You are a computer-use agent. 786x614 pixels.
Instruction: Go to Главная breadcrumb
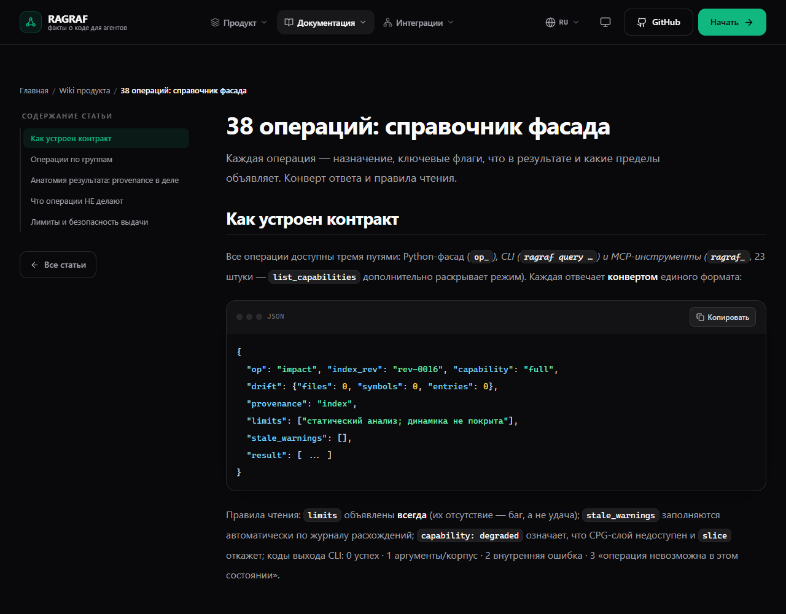click(x=34, y=90)
